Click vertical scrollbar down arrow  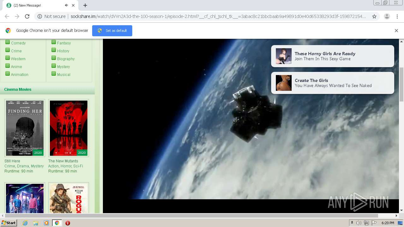[x=401, y=210]
